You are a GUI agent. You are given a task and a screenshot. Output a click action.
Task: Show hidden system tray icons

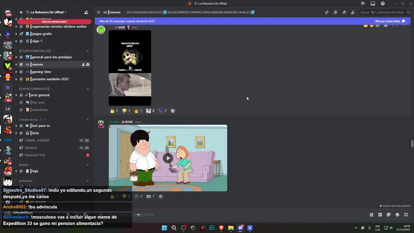point(356,228)
